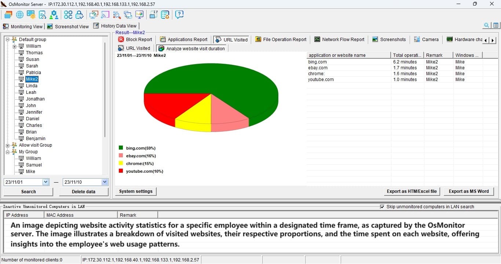Viewport: 501px width, 264px height.
Task: Click the four rounded squares toolbar icon
Action: pyautogui.click(x=68, y=15)
